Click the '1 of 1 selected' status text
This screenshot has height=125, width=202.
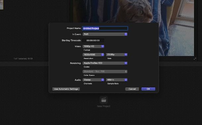tap(23, 59)
